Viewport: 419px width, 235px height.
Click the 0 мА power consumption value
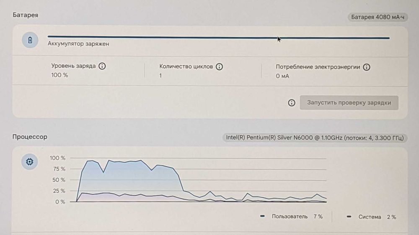(282, 76)
